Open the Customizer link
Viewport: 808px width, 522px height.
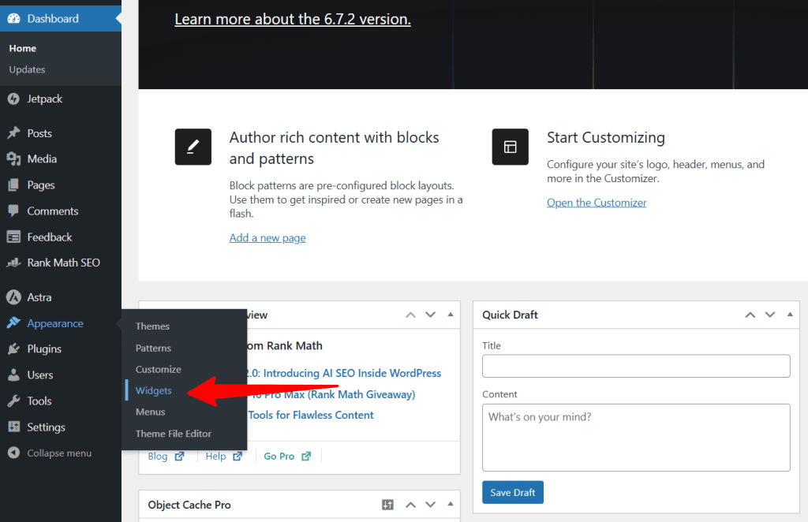pyautogui.click(x=597, y=203)
